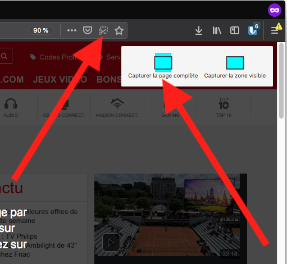The width and height of the screenshot is (287, 264).
Task: Click the screenshot scissors icon in address bar
Action: tap(103, 30)
